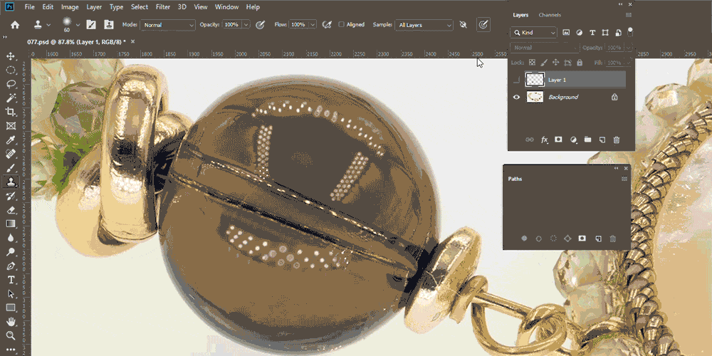Open the layer style fx menu

coord(545,140)
